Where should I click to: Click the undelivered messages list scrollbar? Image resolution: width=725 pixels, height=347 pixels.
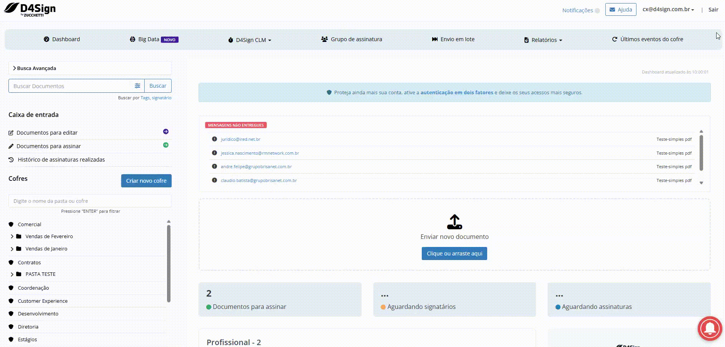point(701,153)
